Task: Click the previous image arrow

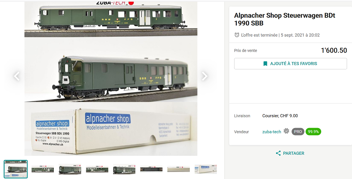Action: 17,76
